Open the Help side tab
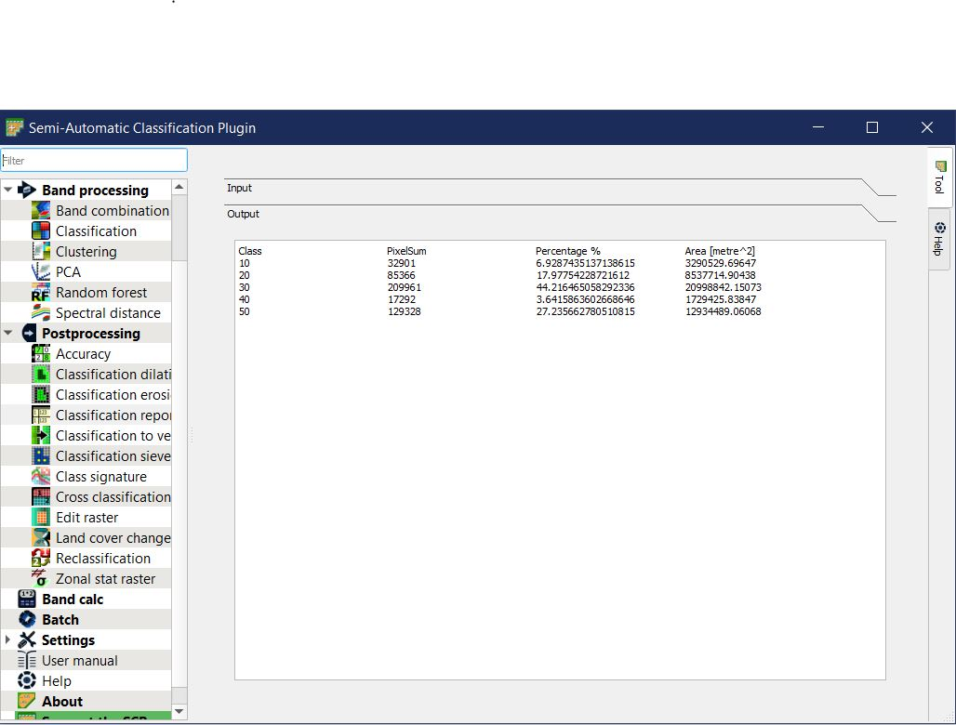 939,239
